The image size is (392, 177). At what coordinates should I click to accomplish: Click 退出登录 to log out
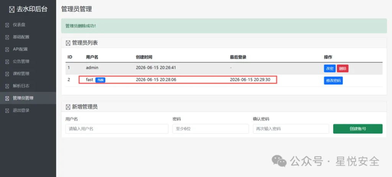28,110
